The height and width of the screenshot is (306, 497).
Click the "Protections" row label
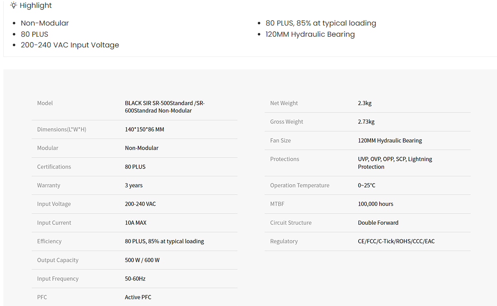(285, 159)
